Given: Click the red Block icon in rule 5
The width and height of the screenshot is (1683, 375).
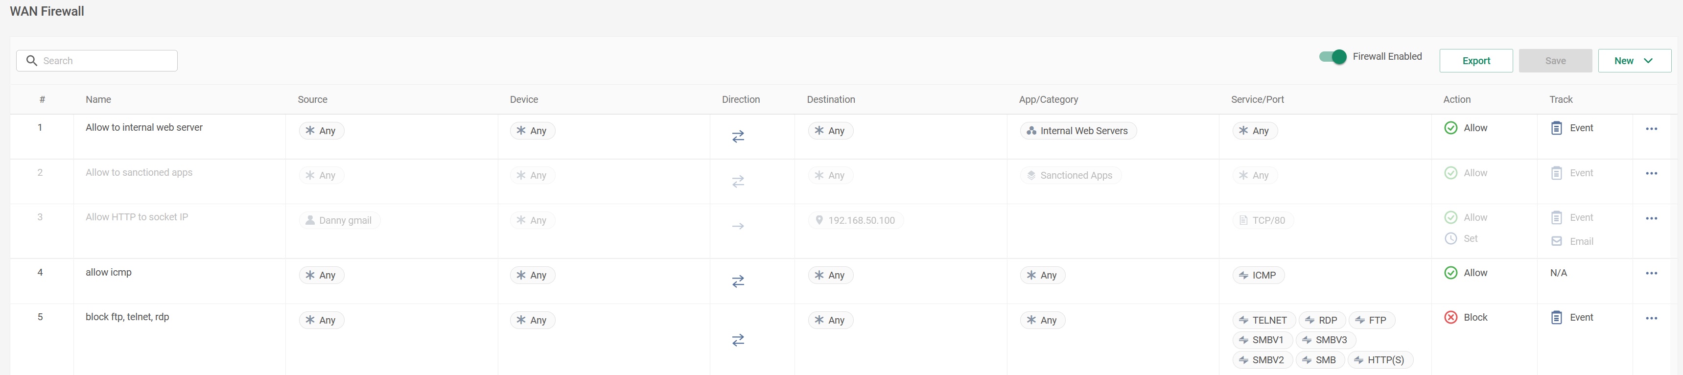Looking at the screenshot, I should click(1450, 318).
